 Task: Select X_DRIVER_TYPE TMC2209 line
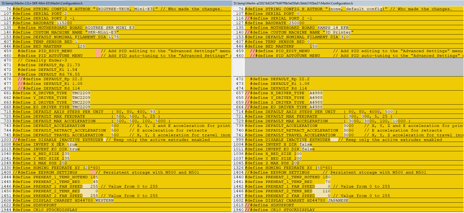[116, 93]
